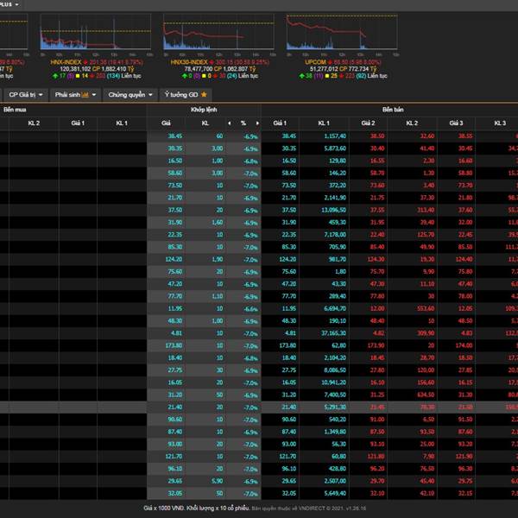Sort by Bên bán KL 3 header
The height and width of the screenshot is (518, 518).
pos(500,123)
